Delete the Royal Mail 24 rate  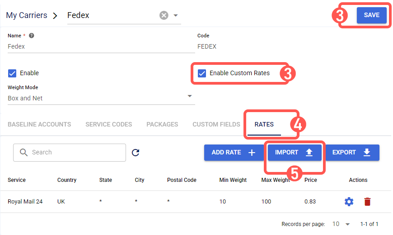coord(367,202)
